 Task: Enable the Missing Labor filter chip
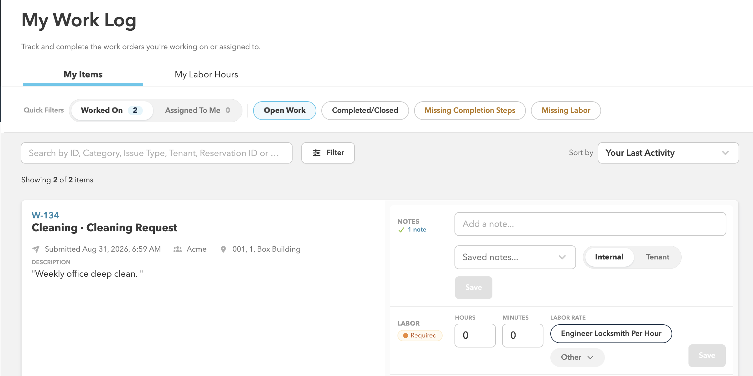coord(566,110)
